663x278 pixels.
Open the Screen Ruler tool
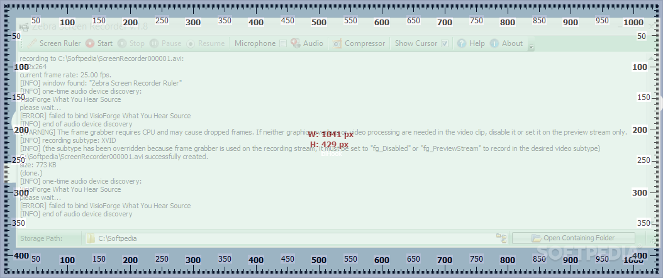point(54,43)
